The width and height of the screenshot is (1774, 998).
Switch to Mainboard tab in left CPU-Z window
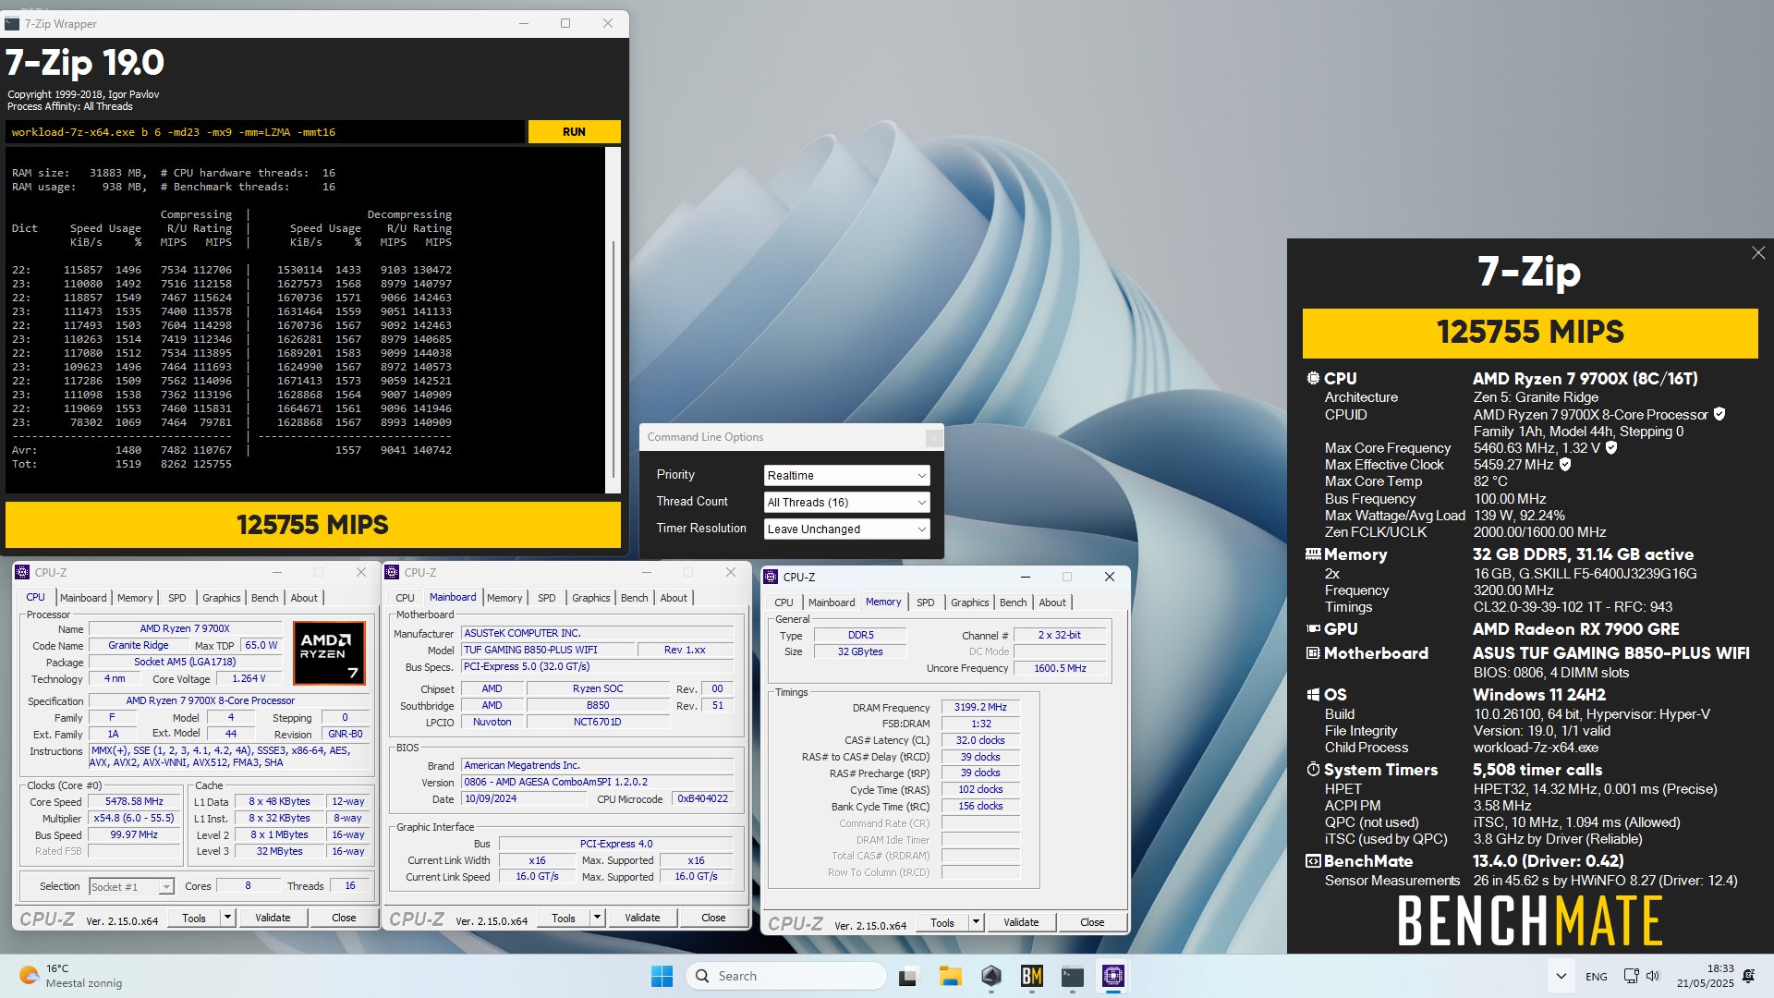83,598
